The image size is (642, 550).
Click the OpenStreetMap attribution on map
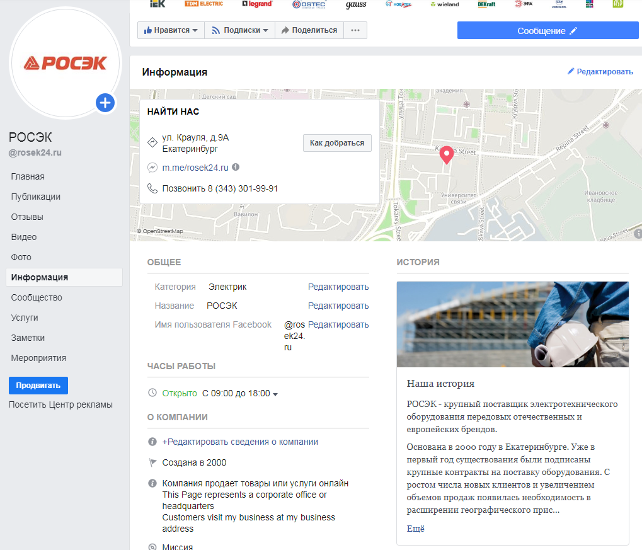click(160, 231)
